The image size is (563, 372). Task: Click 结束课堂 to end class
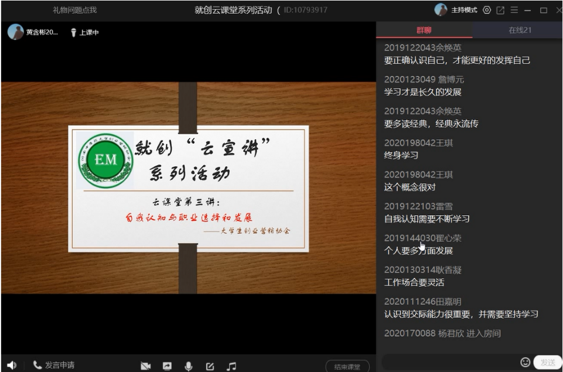pyautogui.click(x=347, y=366)
